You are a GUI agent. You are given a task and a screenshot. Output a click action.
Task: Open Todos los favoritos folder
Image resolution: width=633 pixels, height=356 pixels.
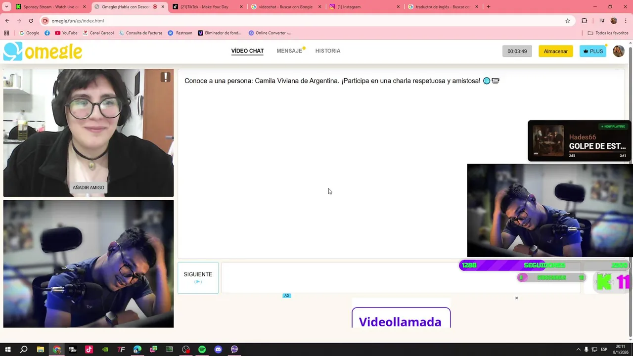tap(608, 33)
